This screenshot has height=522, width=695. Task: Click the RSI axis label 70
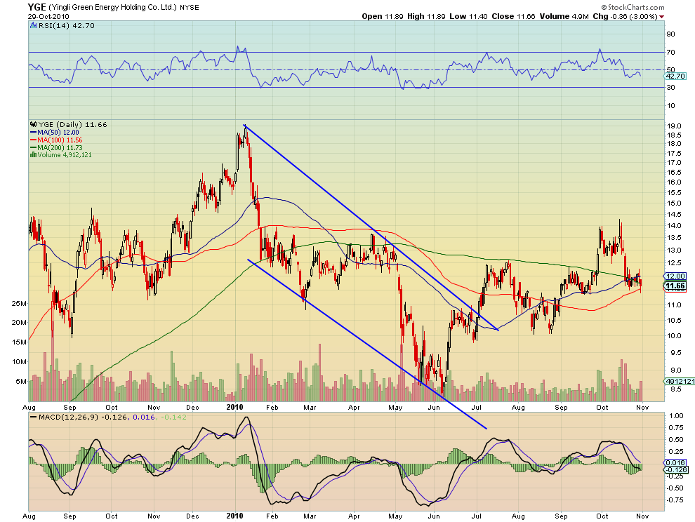(670, 53)
